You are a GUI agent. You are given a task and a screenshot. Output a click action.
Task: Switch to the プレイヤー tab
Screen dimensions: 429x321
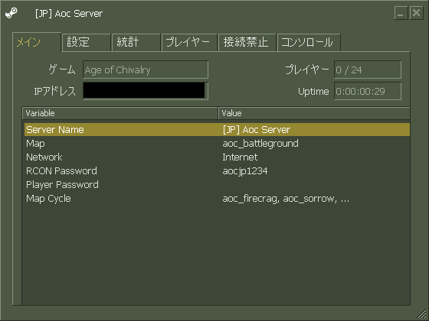189,42
